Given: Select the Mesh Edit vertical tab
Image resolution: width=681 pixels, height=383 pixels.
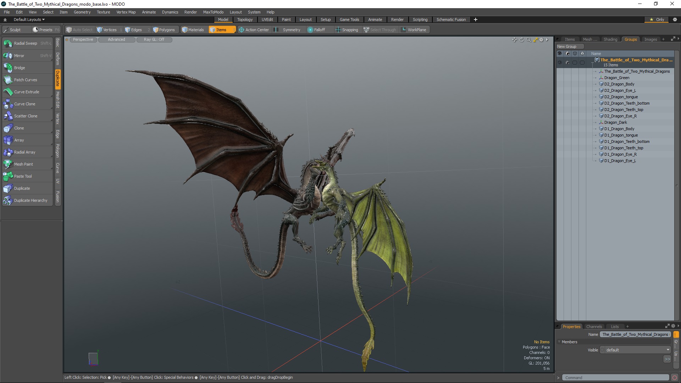Looking at the screenshot, I should click(x=58, y=100).
